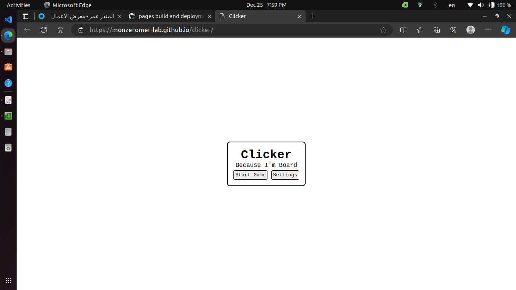Click the address bar URL
The height and width of the screenshot is (290, 516).
point(151,30)
